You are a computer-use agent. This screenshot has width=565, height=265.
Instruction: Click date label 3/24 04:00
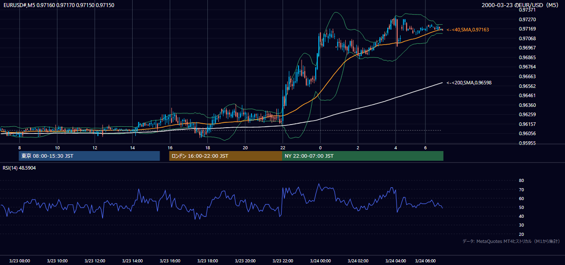pos(396,261)
